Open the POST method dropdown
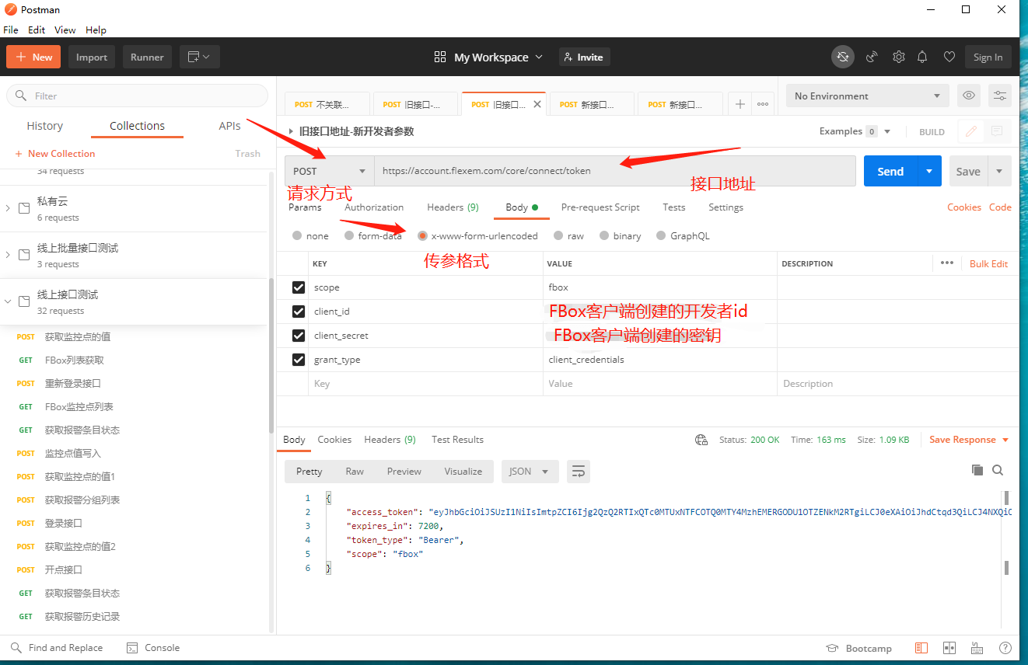 tap(329, 171)
